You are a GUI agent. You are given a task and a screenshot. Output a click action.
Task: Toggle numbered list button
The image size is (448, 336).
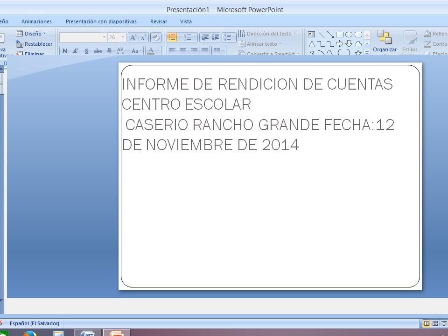tap(188, 37)
